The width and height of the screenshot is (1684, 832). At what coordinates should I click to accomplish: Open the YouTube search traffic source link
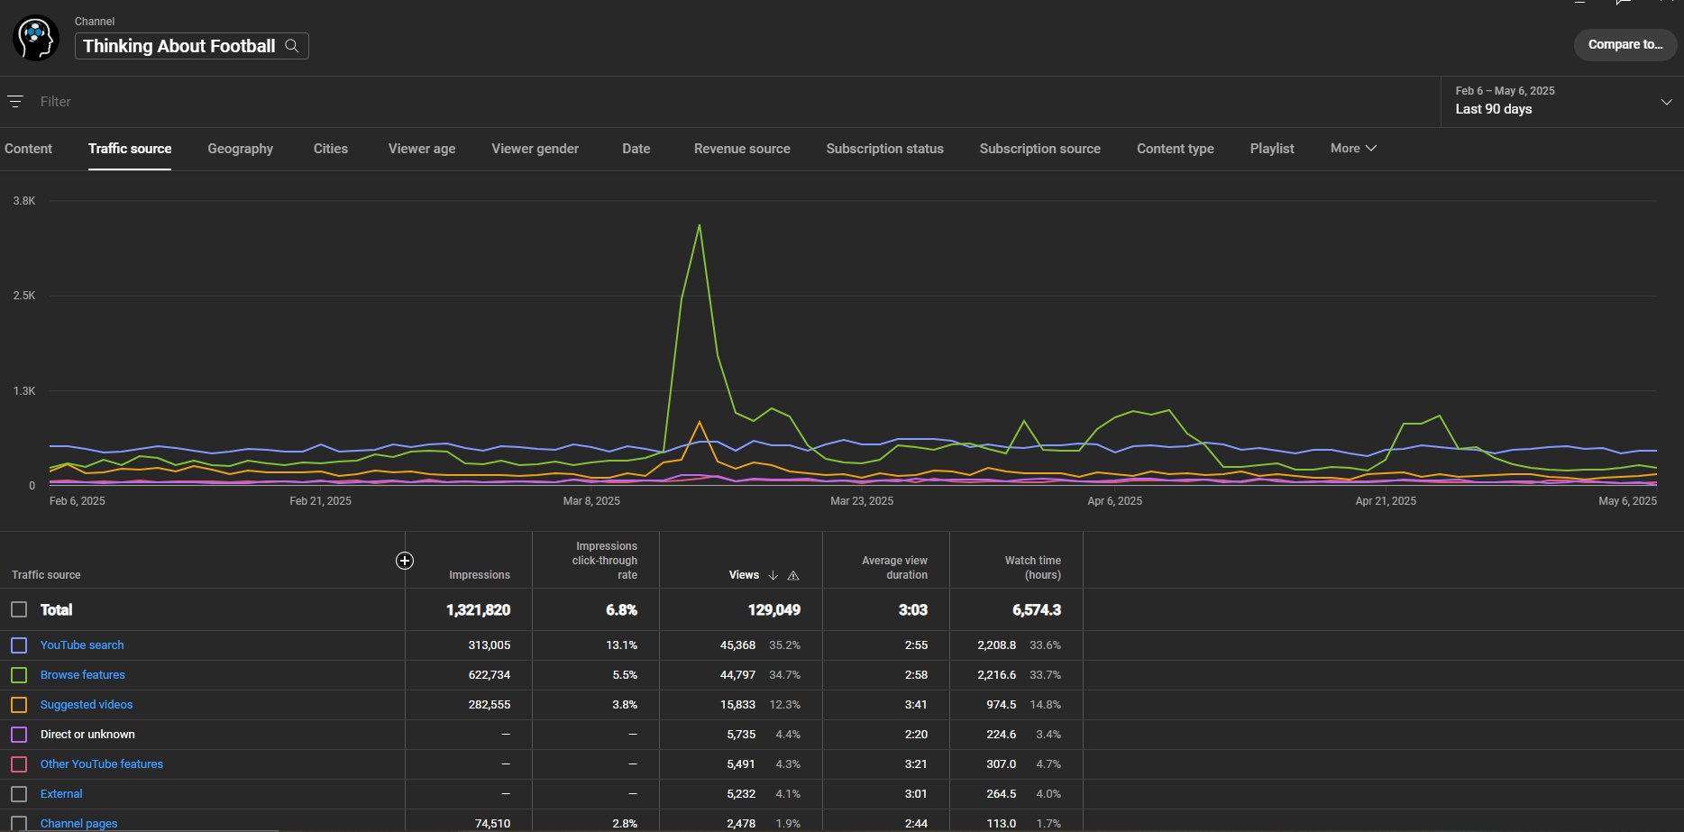(82, 645)
